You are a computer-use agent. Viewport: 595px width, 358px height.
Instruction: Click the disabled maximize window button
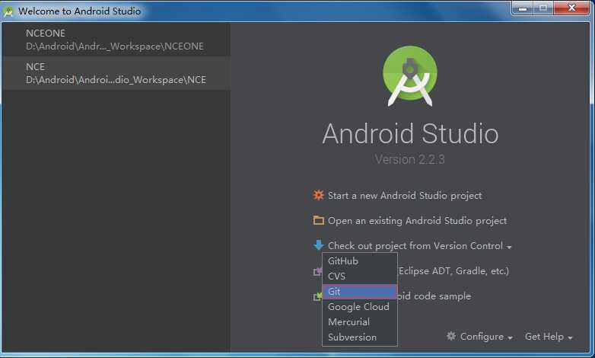[x=543, y=8]
